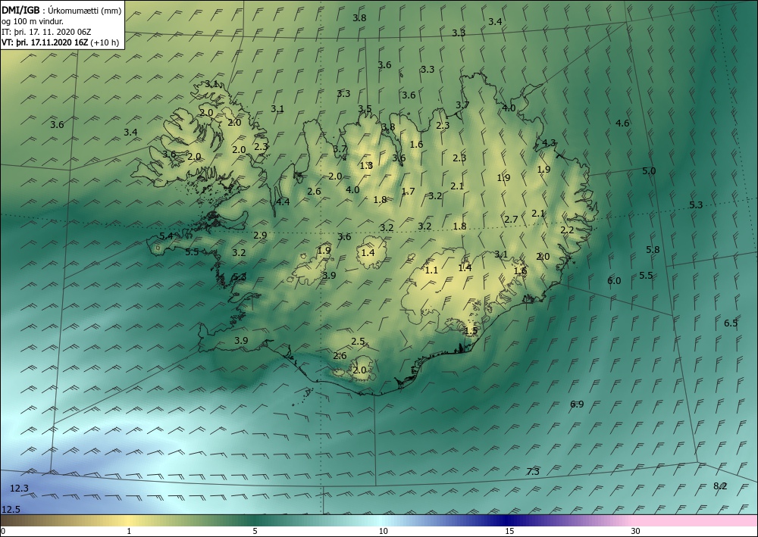Click the '(+10 h)' forecast offset text
758x537 pixels.
click(103, 42)
